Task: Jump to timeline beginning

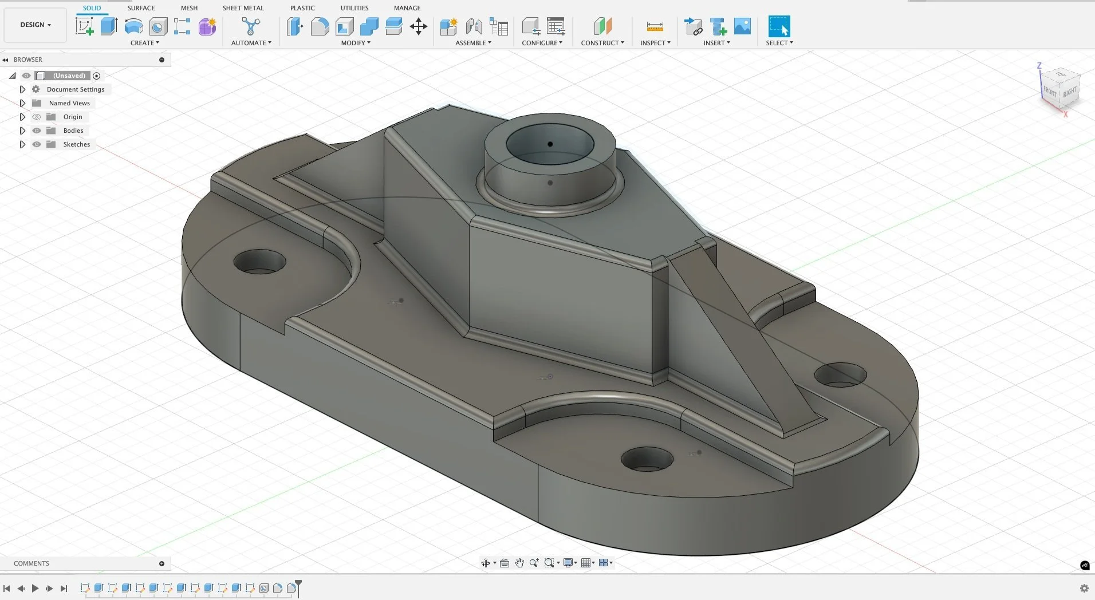Action: (7, 588)
